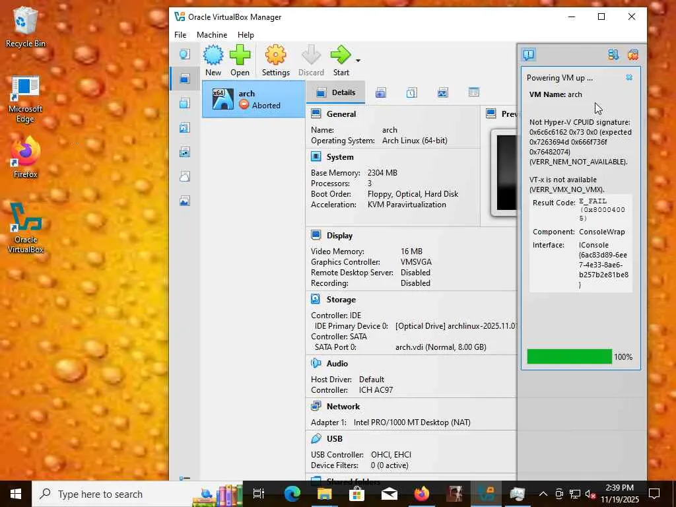Start the VM with green arrow
Image resolution: width=676 pixels, height=507 pixels.
[341, 61]
